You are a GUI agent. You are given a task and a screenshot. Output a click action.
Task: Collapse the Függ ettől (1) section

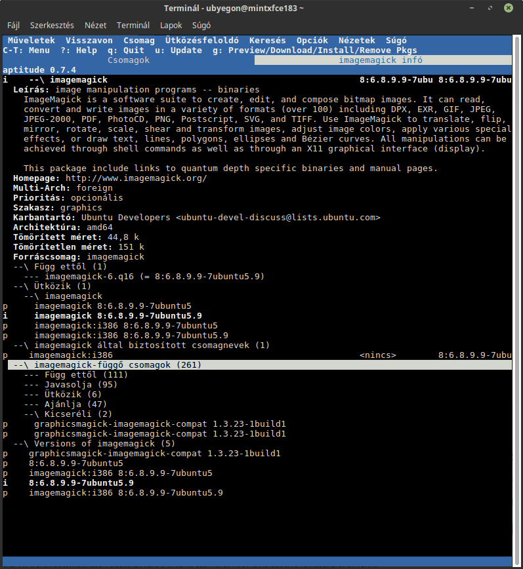[x=60, y=266]
